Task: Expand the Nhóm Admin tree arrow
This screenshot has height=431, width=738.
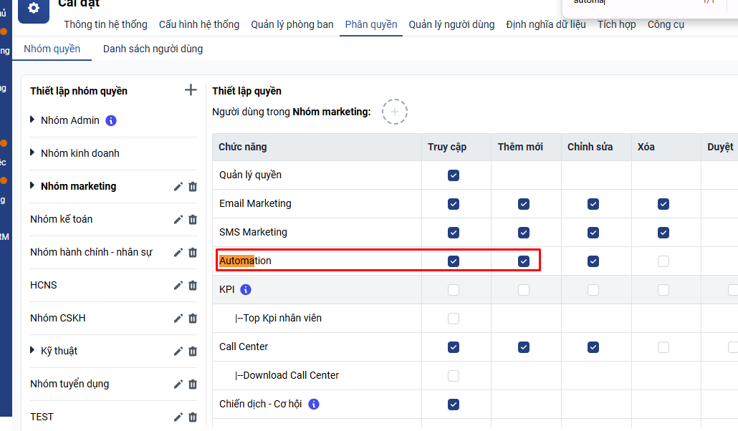Action: 33,120
